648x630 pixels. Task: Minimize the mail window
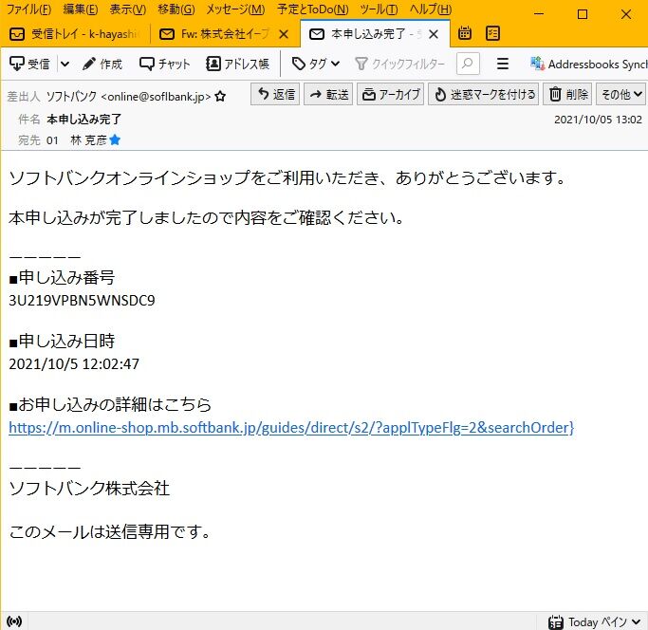click(x=539, y=14)
